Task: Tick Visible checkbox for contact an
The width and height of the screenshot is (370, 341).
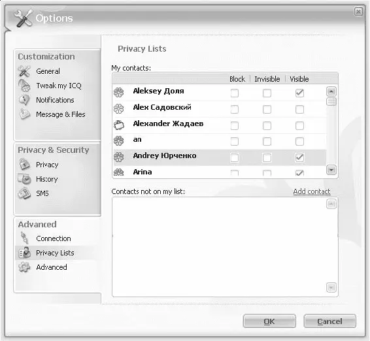Action: click(x=299, y=142)
